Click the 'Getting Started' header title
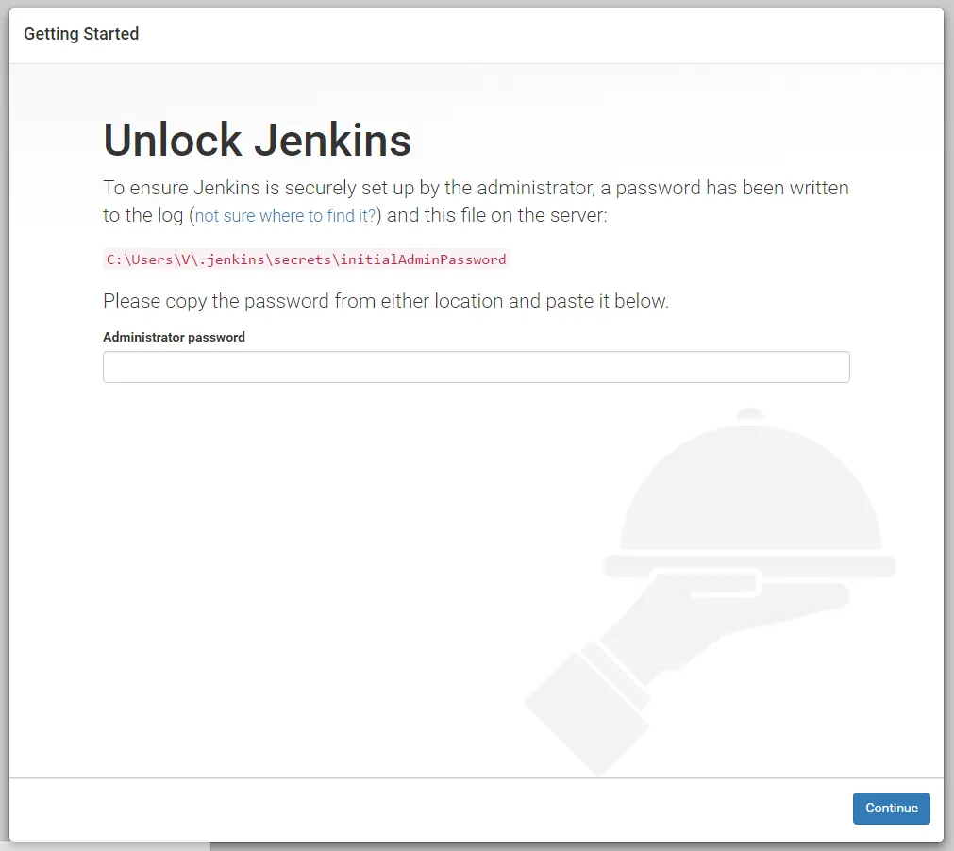 [x=81, y=34]
